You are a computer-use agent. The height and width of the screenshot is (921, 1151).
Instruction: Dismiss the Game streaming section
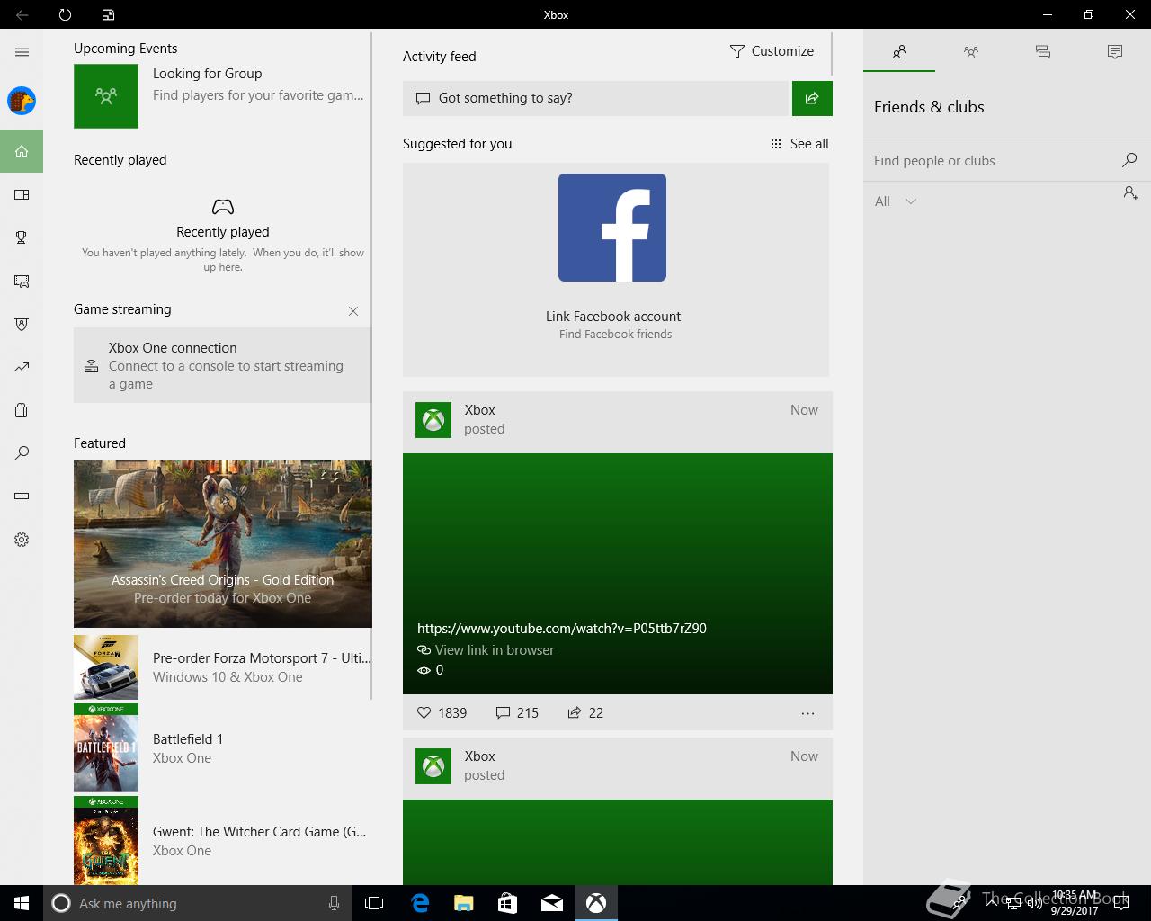coord(353,311)
